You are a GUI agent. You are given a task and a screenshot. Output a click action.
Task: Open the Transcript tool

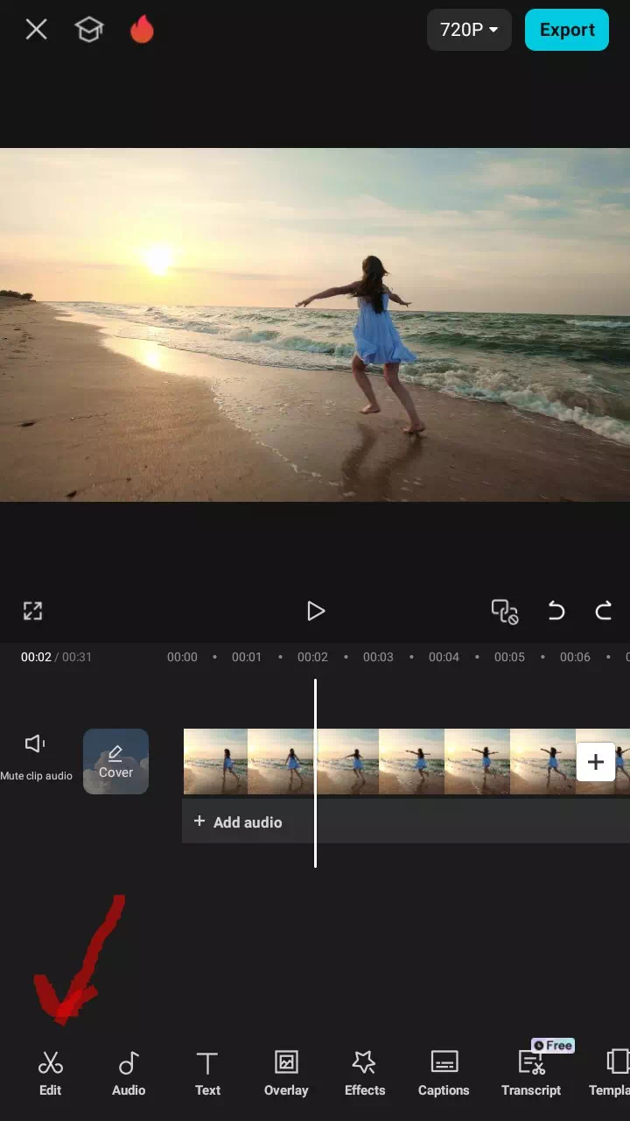531,1074
